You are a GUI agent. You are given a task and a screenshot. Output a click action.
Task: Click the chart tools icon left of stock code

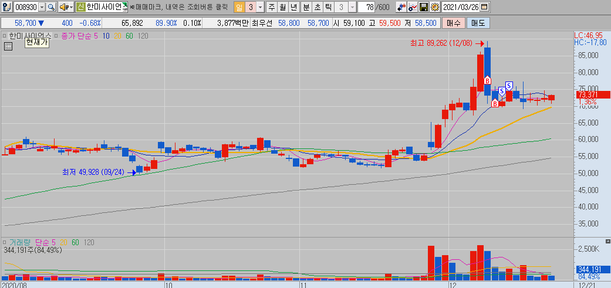[x=6, y=7]
